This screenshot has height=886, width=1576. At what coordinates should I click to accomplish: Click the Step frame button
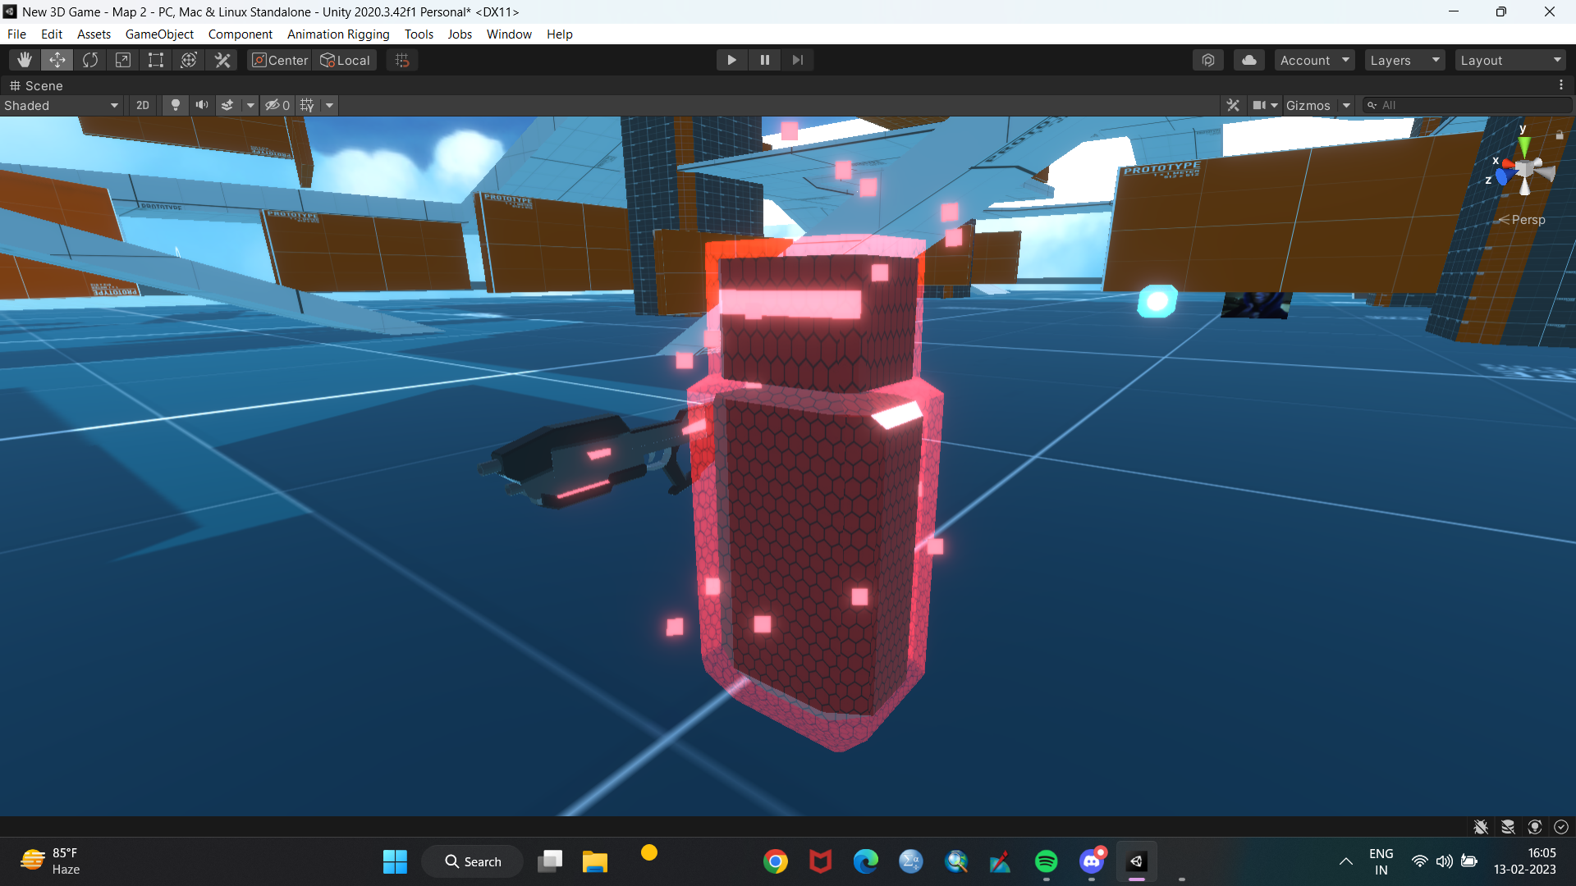coord(797,60)
